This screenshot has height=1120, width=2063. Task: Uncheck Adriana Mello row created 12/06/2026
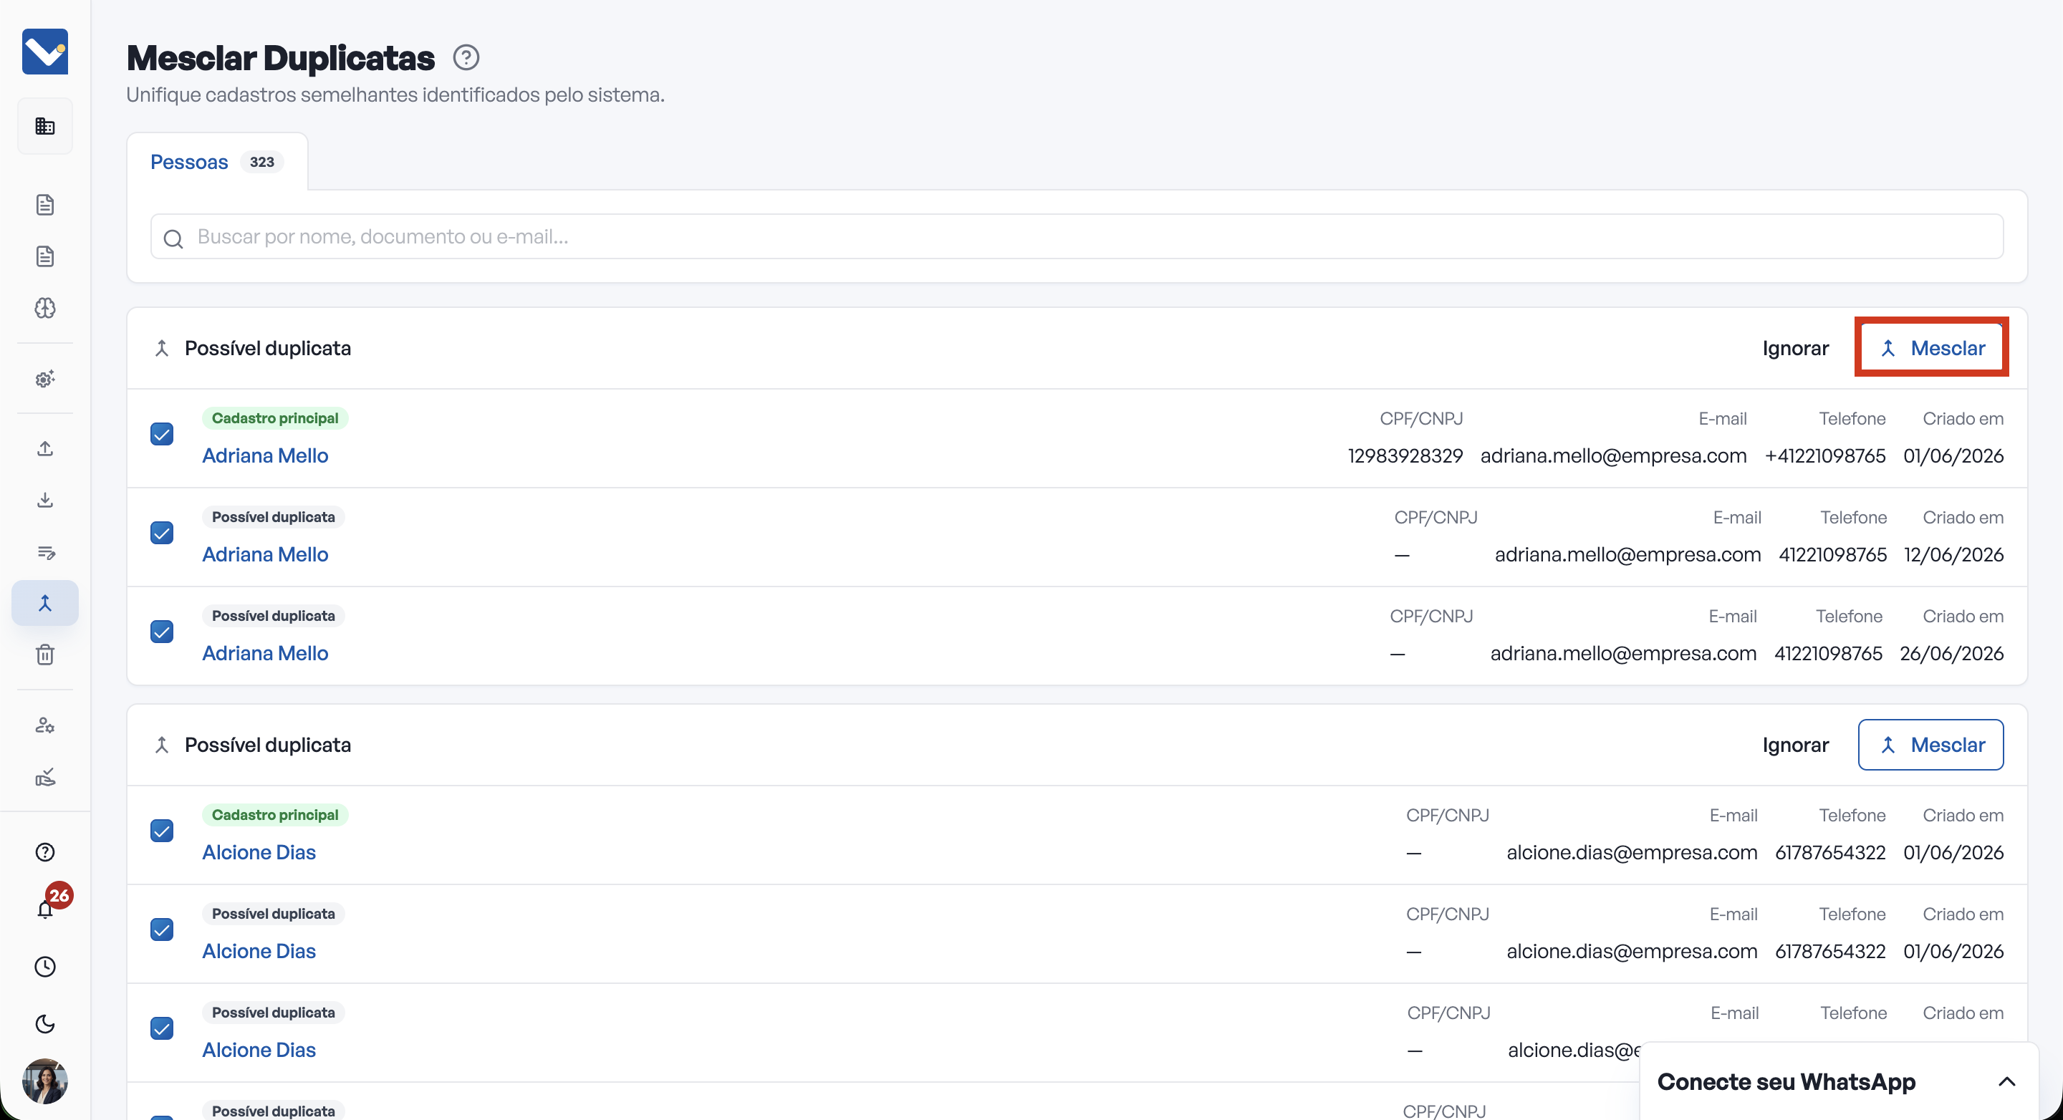162,534
